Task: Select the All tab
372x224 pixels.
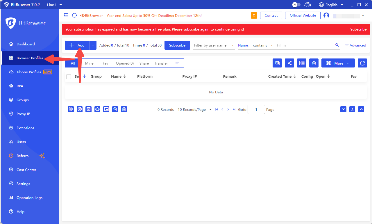Action: pyautogui.click(x=73, y=63)
